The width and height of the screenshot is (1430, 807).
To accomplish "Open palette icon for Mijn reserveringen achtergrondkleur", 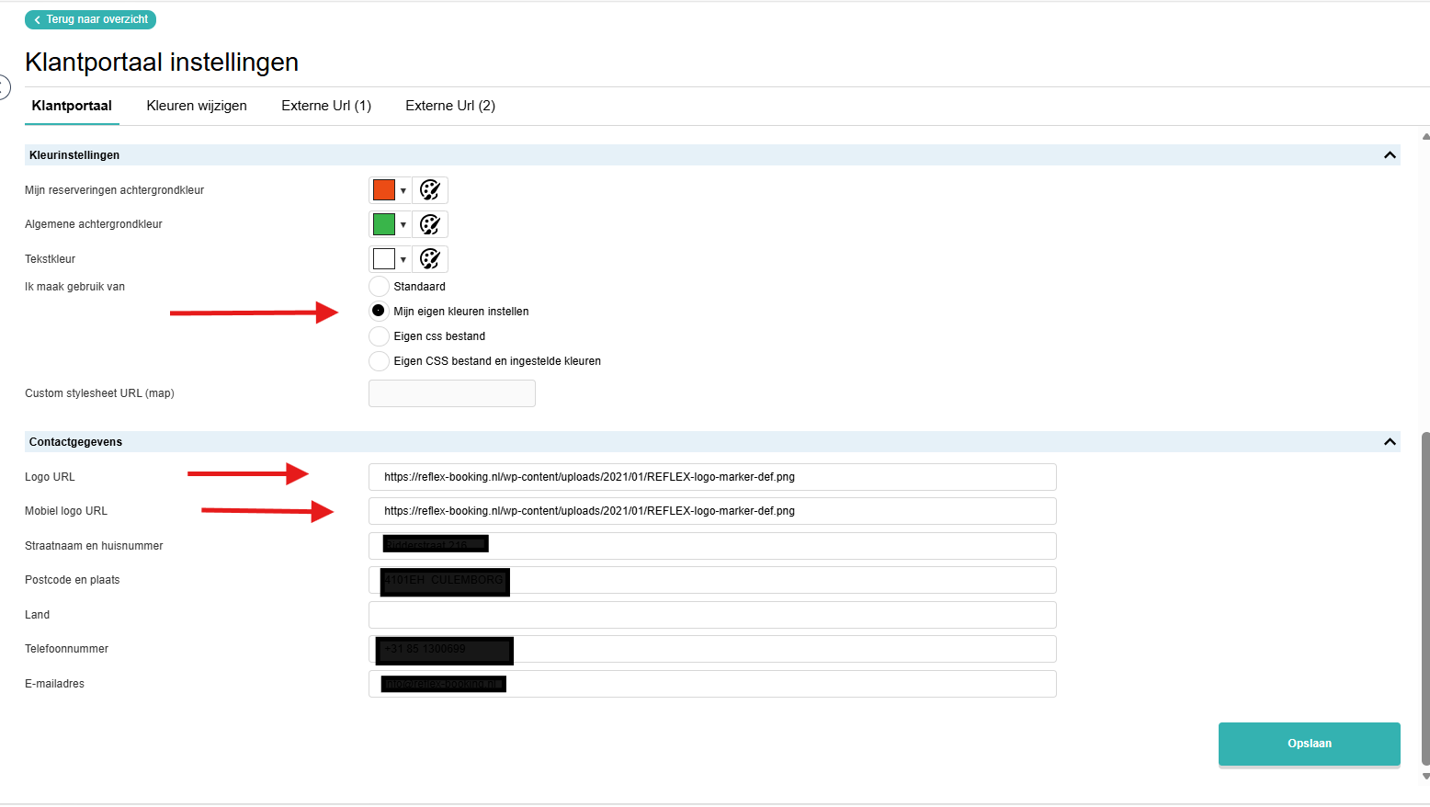I will [x=430, y=190].
